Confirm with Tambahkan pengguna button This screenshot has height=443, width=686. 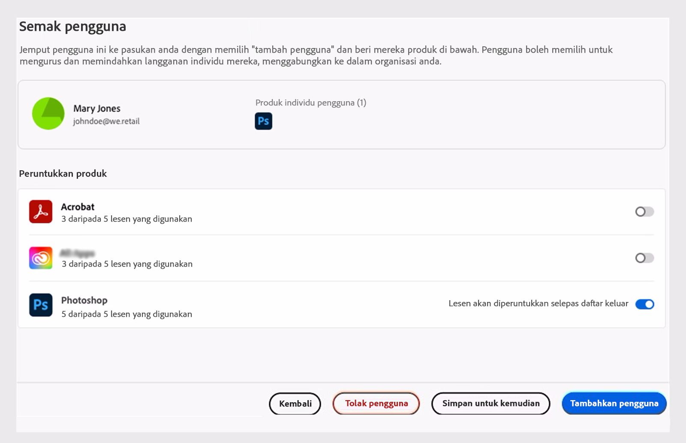(614, 404)
